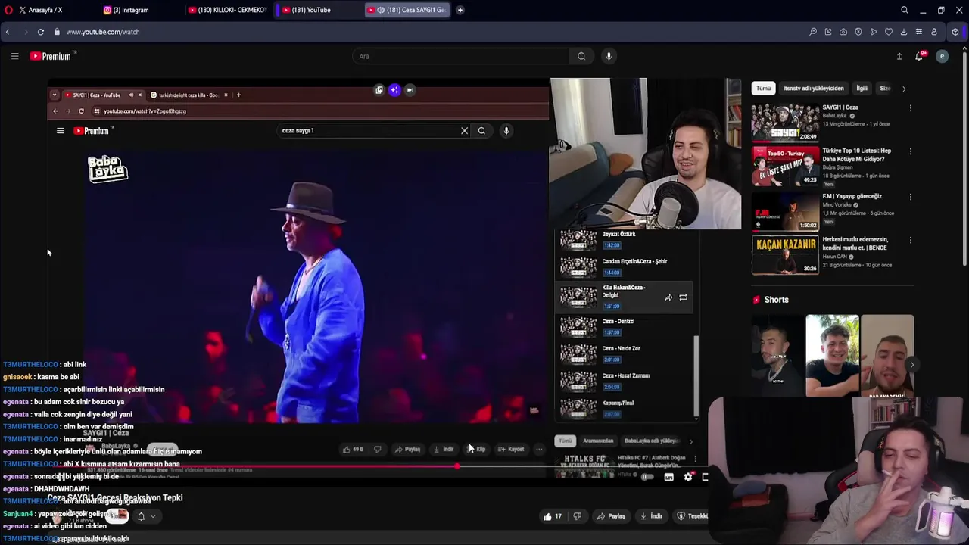This screenshot has height=545, width=969.
Task: Open options menu for SAYGI1 | Ceza video
Action: pos(911,108)
